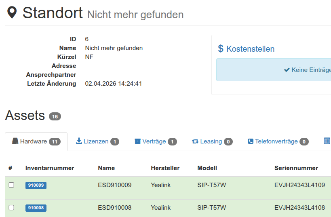Switch to the Leasing tab

click(x=212, y=141)
